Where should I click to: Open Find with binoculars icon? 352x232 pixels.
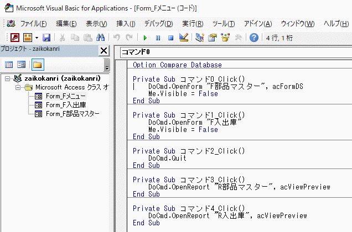tap(100, 38)
